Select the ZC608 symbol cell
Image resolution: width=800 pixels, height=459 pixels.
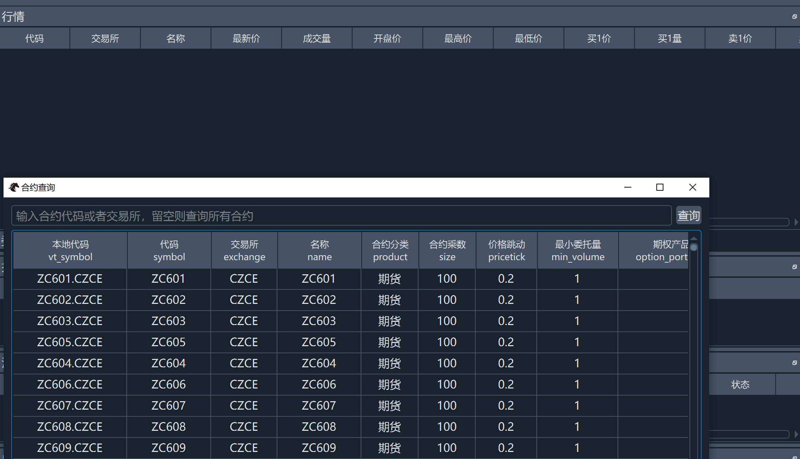(x=168, y=427)
